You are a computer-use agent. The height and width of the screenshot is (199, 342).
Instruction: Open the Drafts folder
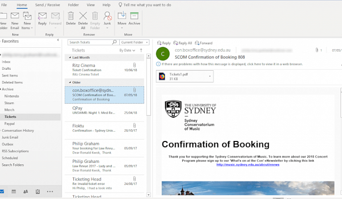click(6, 69)
